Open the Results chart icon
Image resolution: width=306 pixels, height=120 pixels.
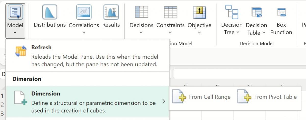point(111,12)
